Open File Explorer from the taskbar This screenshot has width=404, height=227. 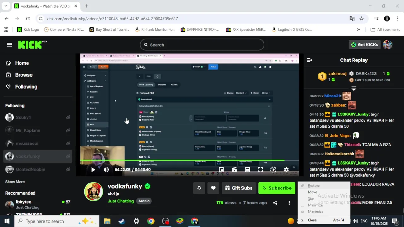point(107,221)
